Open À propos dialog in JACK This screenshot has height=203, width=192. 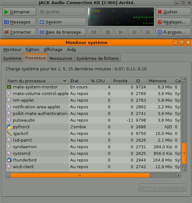pyautogui.click(x=173, y=32)
